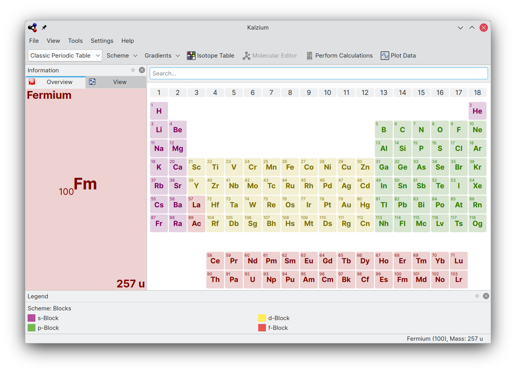Click the pin icon in title bar
The height and width of the screenshot is (373, 516).
click(44, 28)
